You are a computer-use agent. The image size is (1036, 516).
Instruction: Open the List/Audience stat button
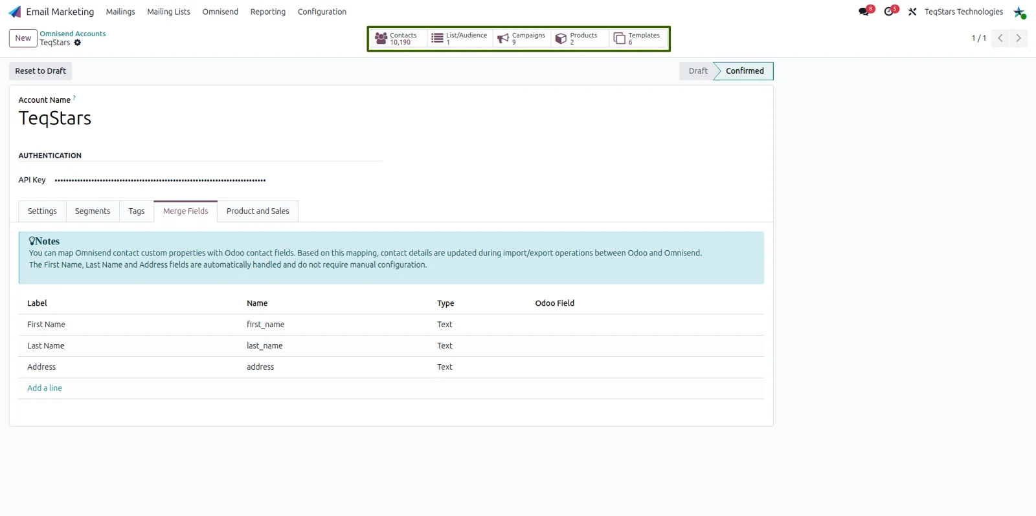pyautogui.click(x=460, y=39)
